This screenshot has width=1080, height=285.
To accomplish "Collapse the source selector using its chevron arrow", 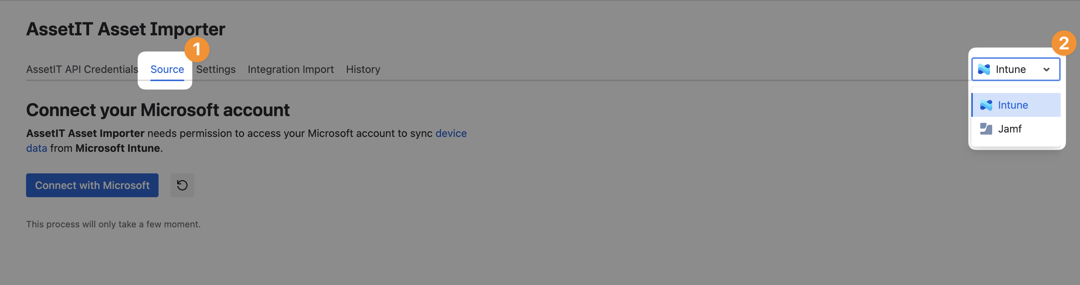I will tap(1046, 70).
